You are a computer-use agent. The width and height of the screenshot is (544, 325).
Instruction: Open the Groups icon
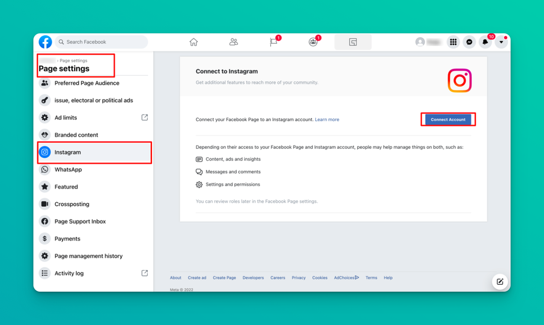tap(313, 42)
